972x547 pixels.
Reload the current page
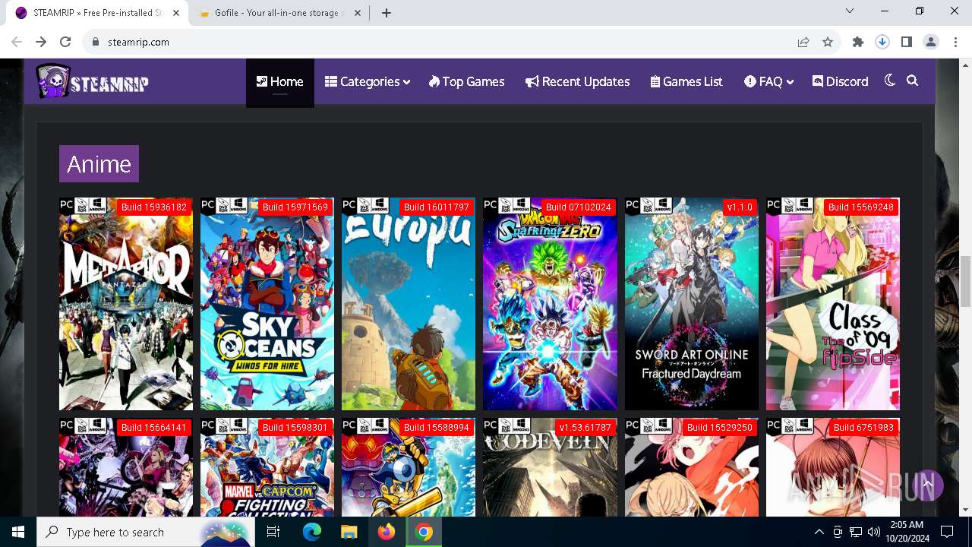pos(65,42)
